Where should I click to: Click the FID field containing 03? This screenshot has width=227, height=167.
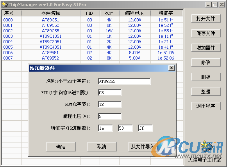[x=109, y=93]
